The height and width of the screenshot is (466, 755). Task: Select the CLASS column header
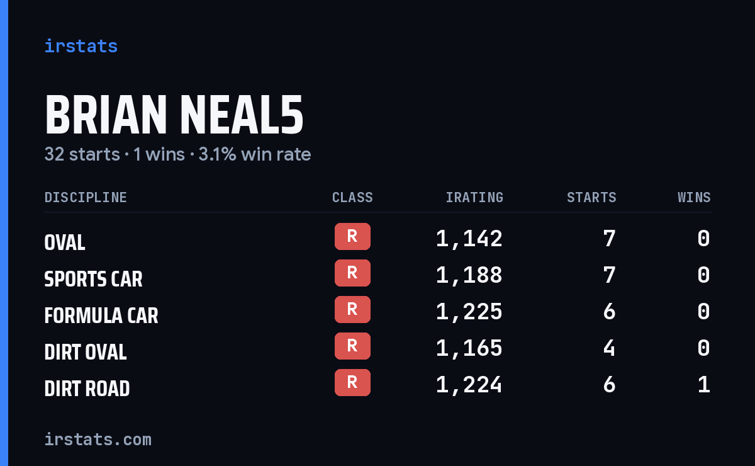[352, 198]
